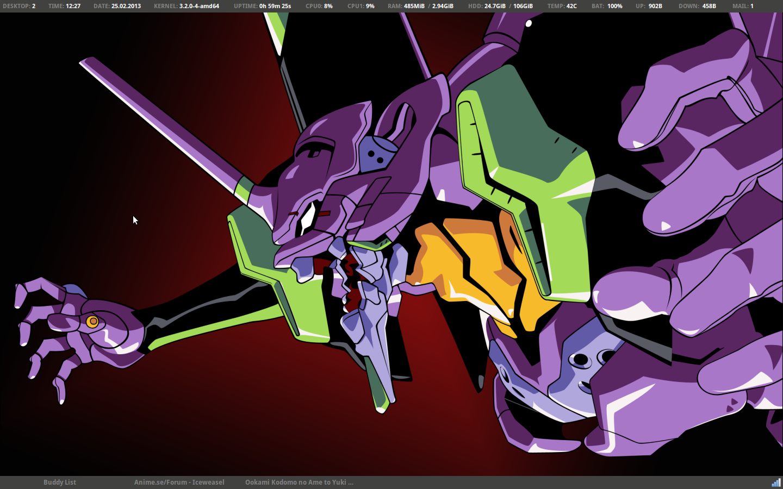Click the BAT: 100% readout
The height and width of the screenshot is (489, 783).
(607, 6)
